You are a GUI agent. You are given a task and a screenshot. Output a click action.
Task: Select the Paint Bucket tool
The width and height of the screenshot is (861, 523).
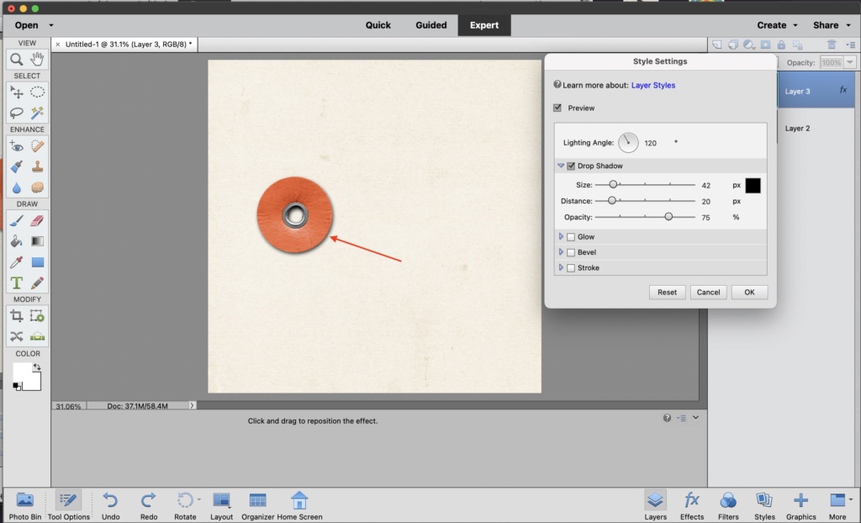tap(17, 241)
